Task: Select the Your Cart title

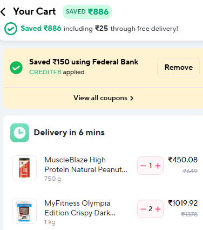Action: pyautogui.click(x=35, y=11)
